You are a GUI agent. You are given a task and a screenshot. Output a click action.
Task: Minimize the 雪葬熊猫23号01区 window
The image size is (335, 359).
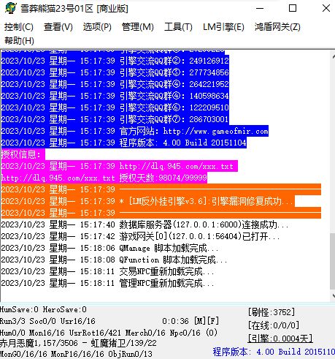click(260, 8)
